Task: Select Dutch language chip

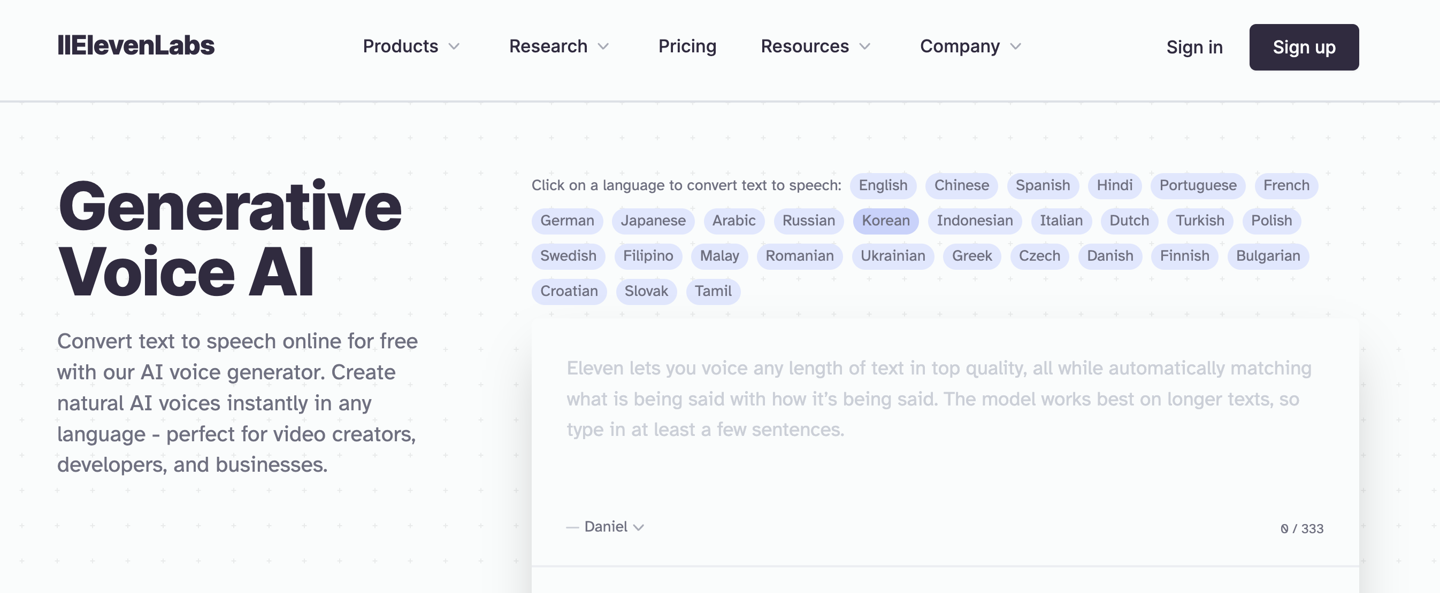Action: coord(1129,221)
